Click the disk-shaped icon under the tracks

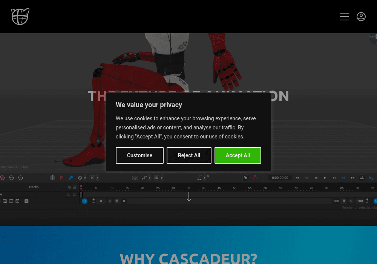click(x=17, y=201)
